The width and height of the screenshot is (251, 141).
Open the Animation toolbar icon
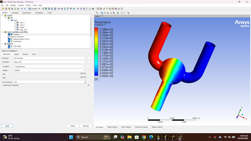[101, 8]
